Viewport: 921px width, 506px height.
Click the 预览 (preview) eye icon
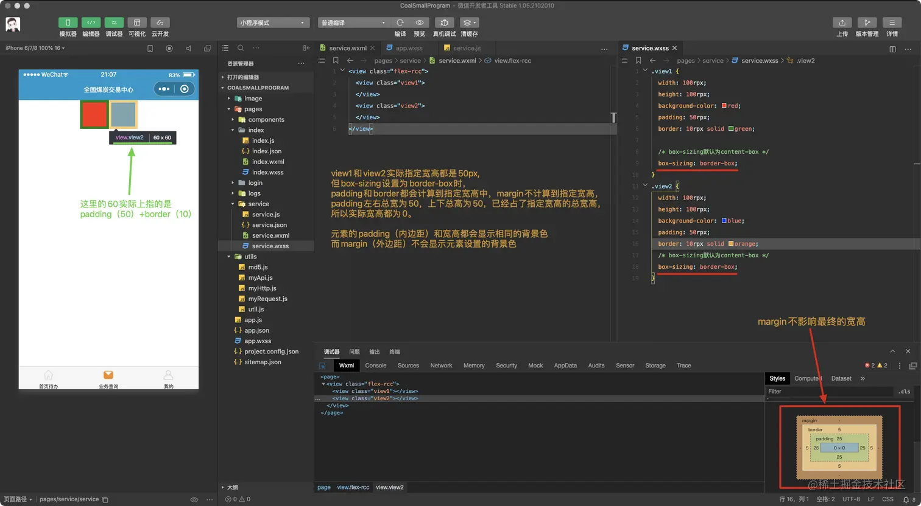[419, 23]
